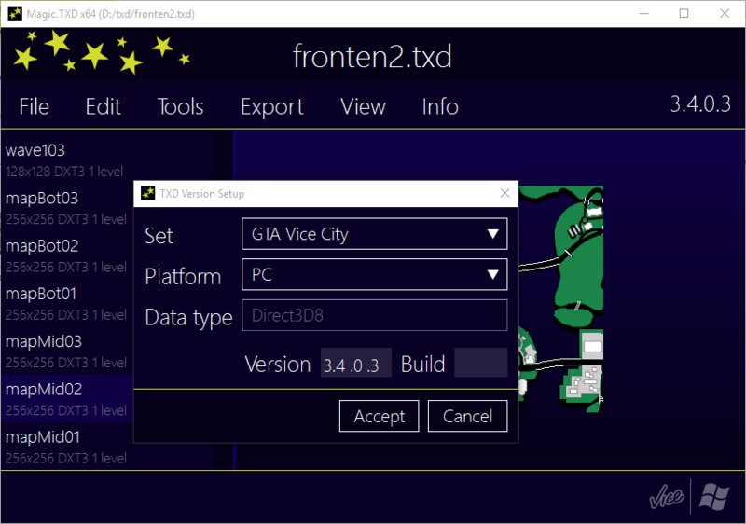Close the TXD Version Setup dialog
746x524 pixels.
504,193
